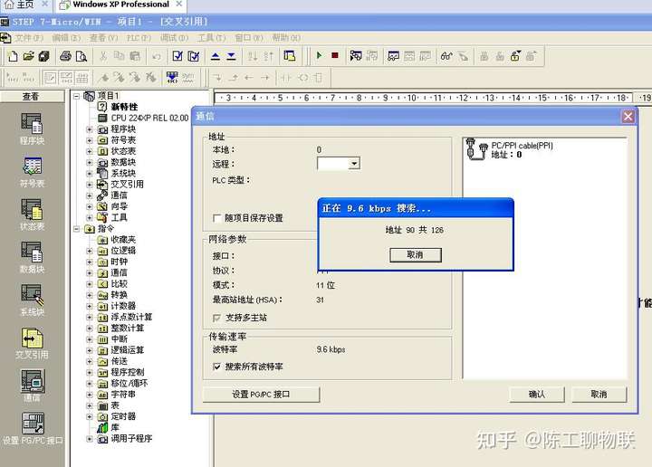
Task: Open the 查看(V) menu
Action: click(103, 38)
